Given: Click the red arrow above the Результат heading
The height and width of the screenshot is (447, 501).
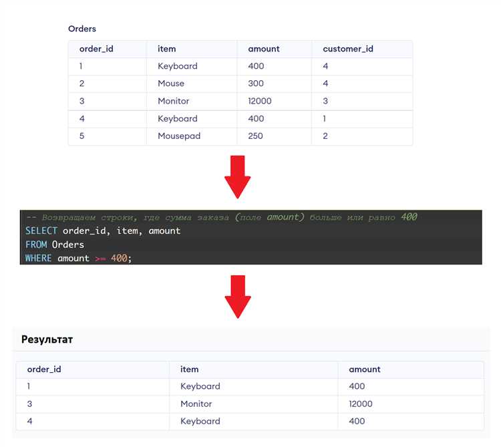Looking at the screenshot, I should [237, 297].
